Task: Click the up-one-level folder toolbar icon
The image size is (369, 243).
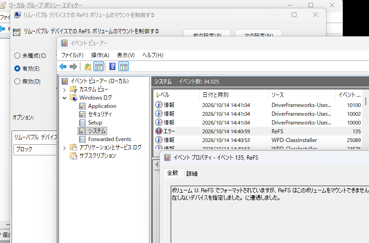Action: (x=88, y=67)
